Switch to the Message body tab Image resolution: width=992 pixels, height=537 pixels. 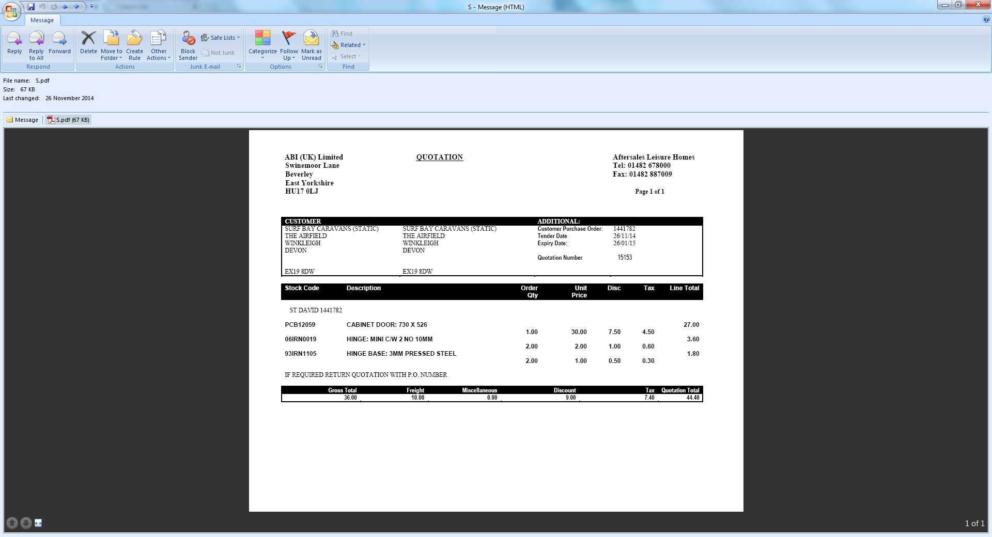pyautogui.click(x=22, y=120)
